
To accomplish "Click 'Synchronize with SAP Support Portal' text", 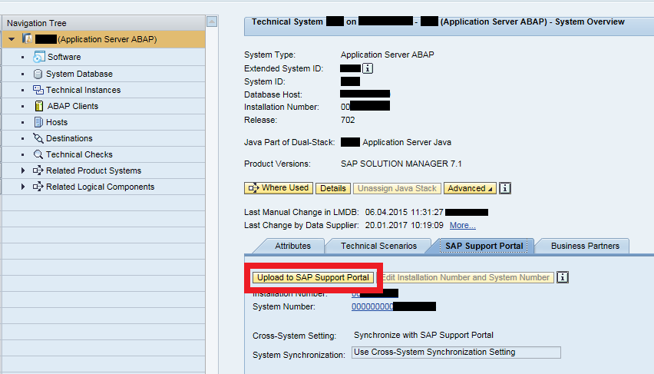I will [424, 335].
